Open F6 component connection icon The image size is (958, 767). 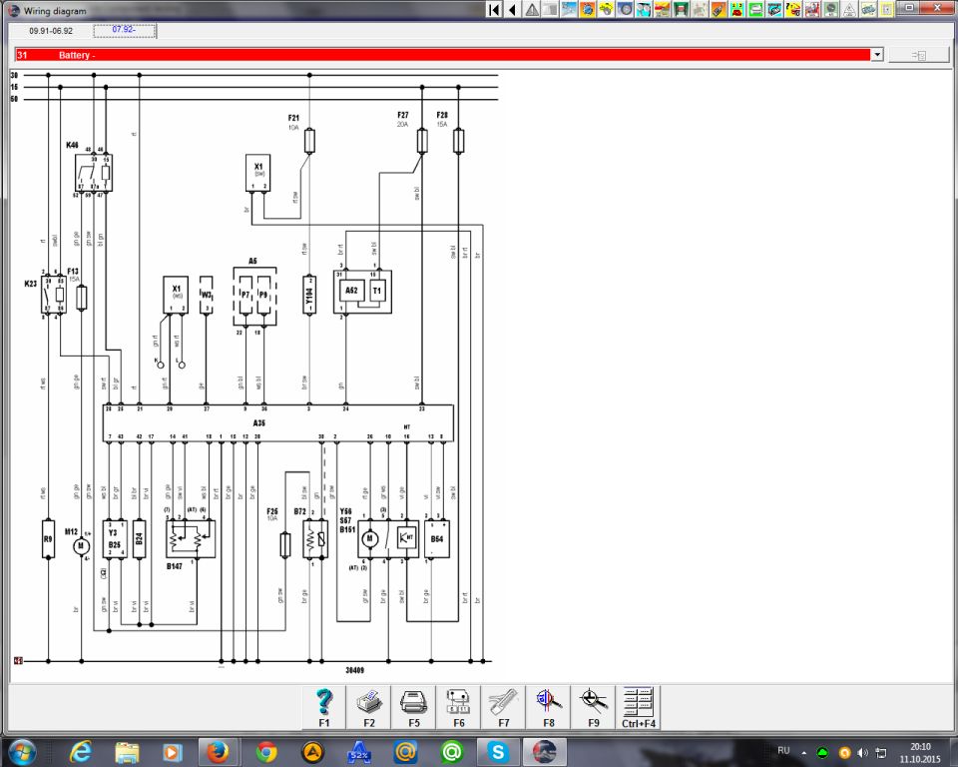[459, 708]
